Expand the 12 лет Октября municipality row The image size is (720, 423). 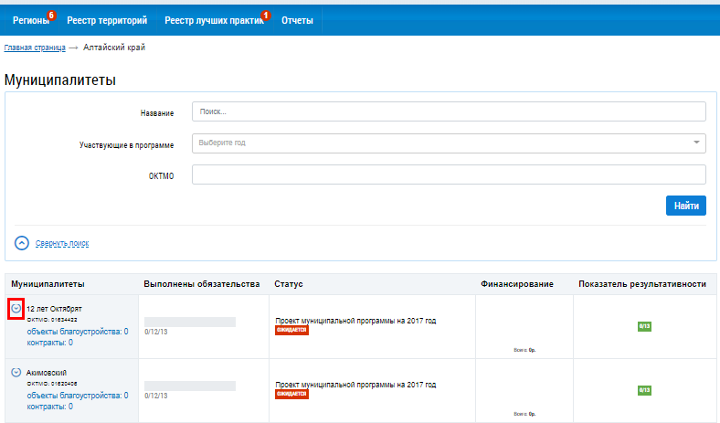[x=16, y=310]
